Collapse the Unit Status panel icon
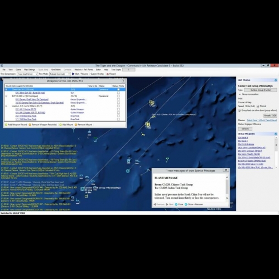The image size is (279, 279). (x=276, y=80)
